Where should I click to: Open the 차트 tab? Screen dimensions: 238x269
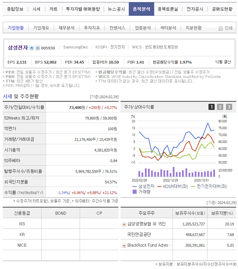54,9
